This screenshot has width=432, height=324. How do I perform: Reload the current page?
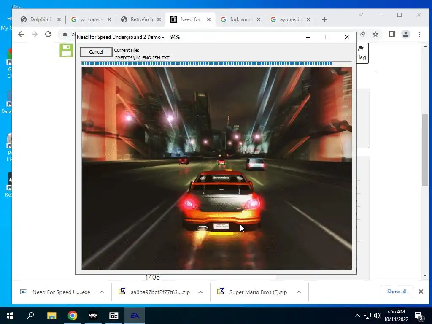[48, 34]
